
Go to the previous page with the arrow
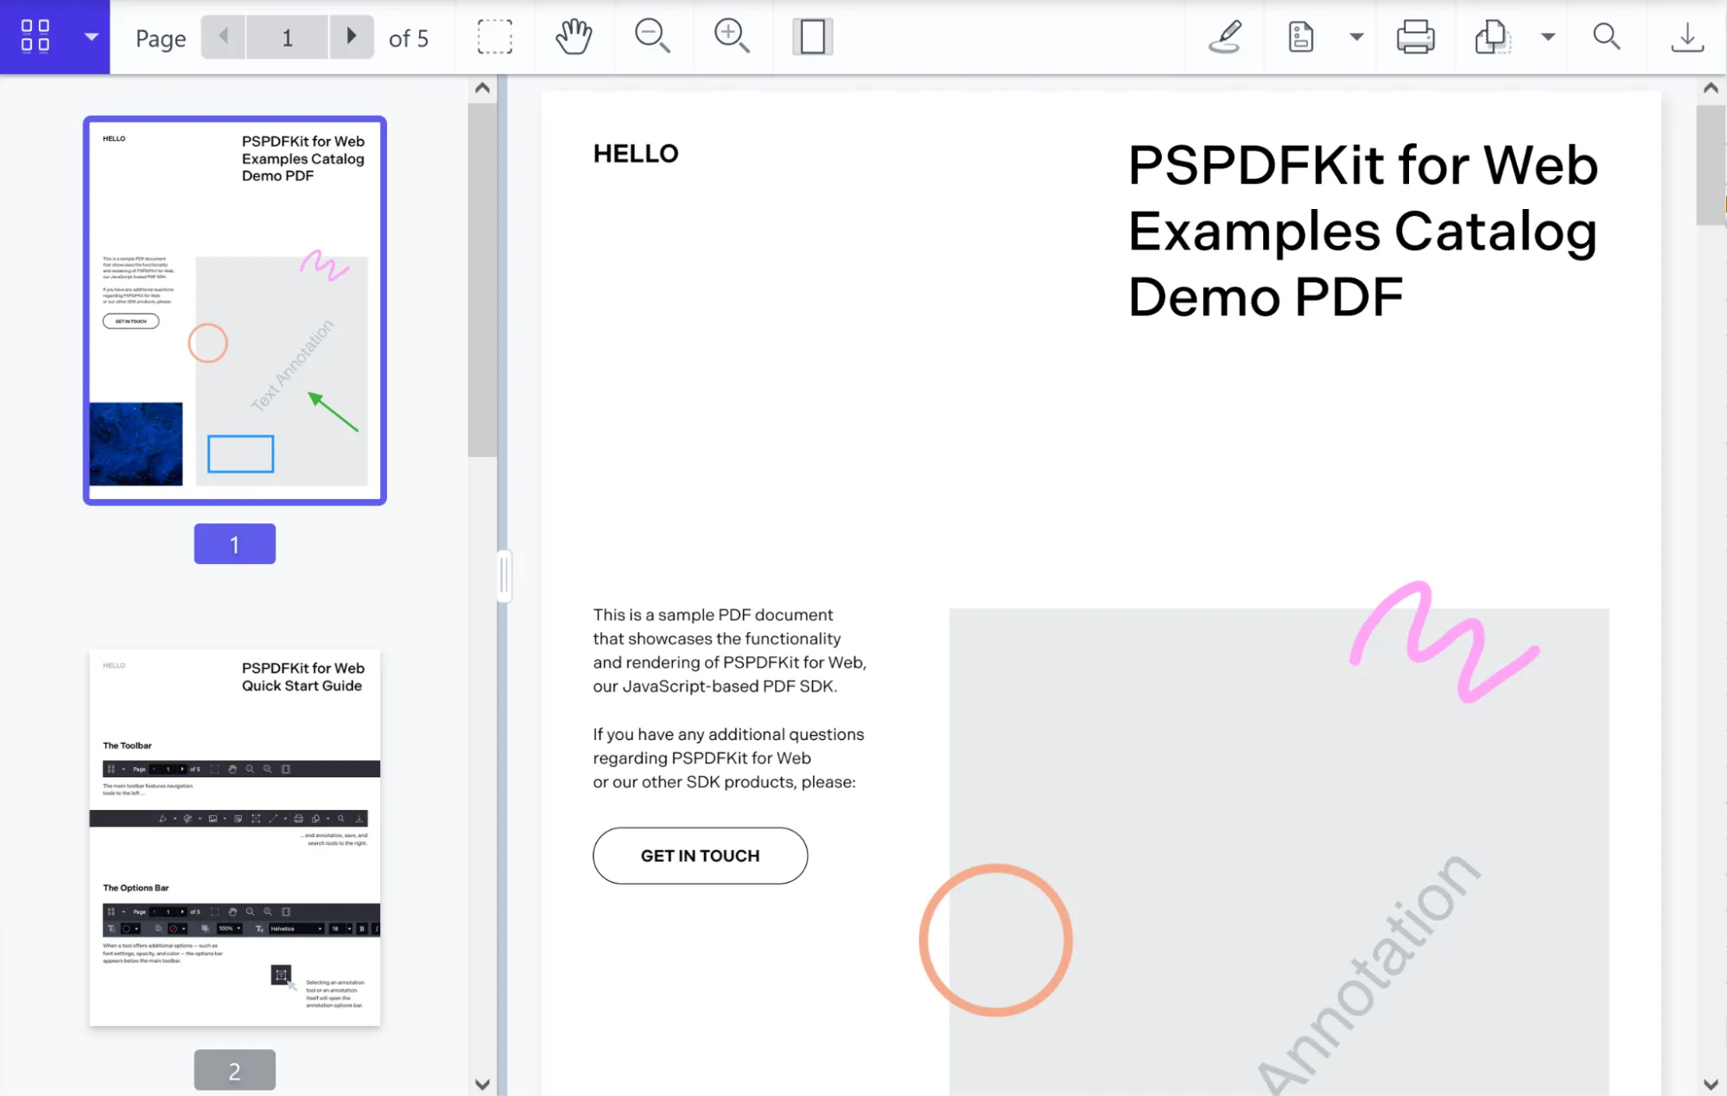(x=223, y=36)
